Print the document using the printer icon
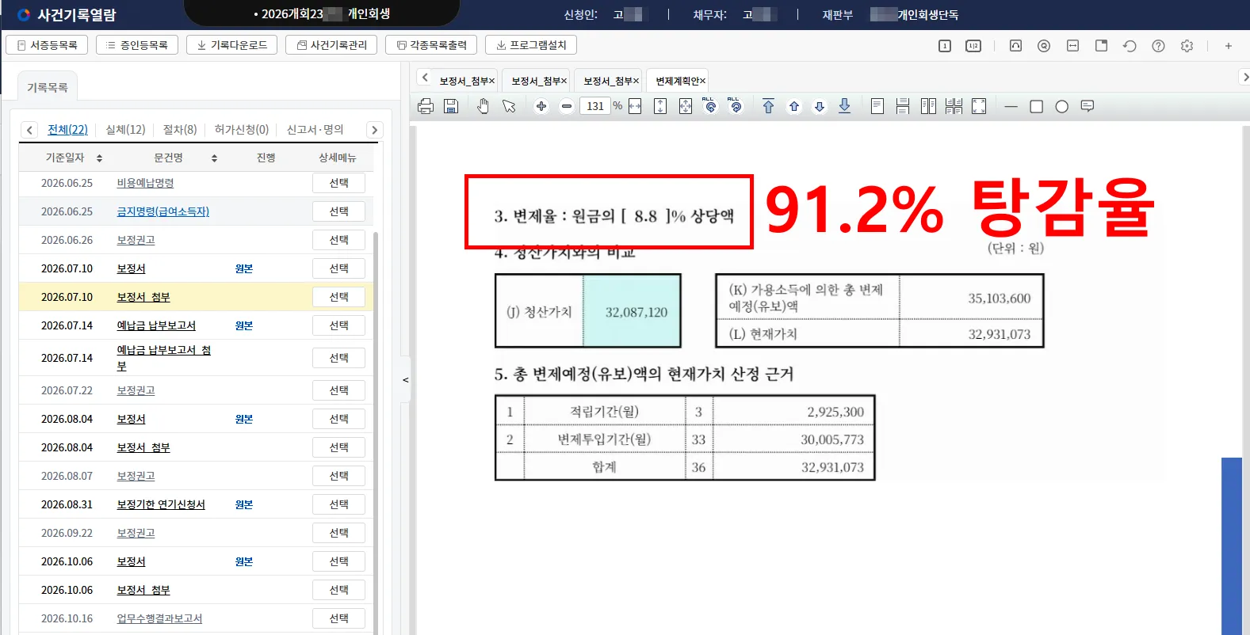This screenshot has height=635, width=1250. point(426,106)
